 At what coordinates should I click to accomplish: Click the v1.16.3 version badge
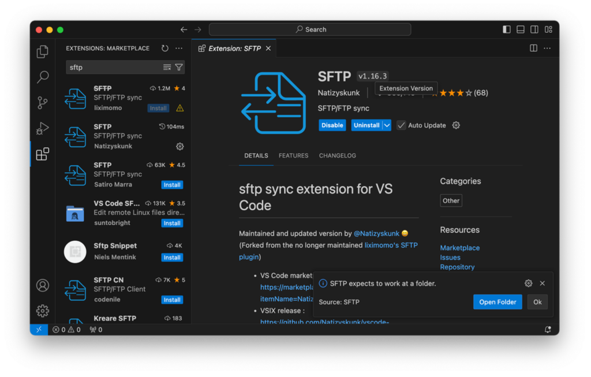[x=372, y=76]
